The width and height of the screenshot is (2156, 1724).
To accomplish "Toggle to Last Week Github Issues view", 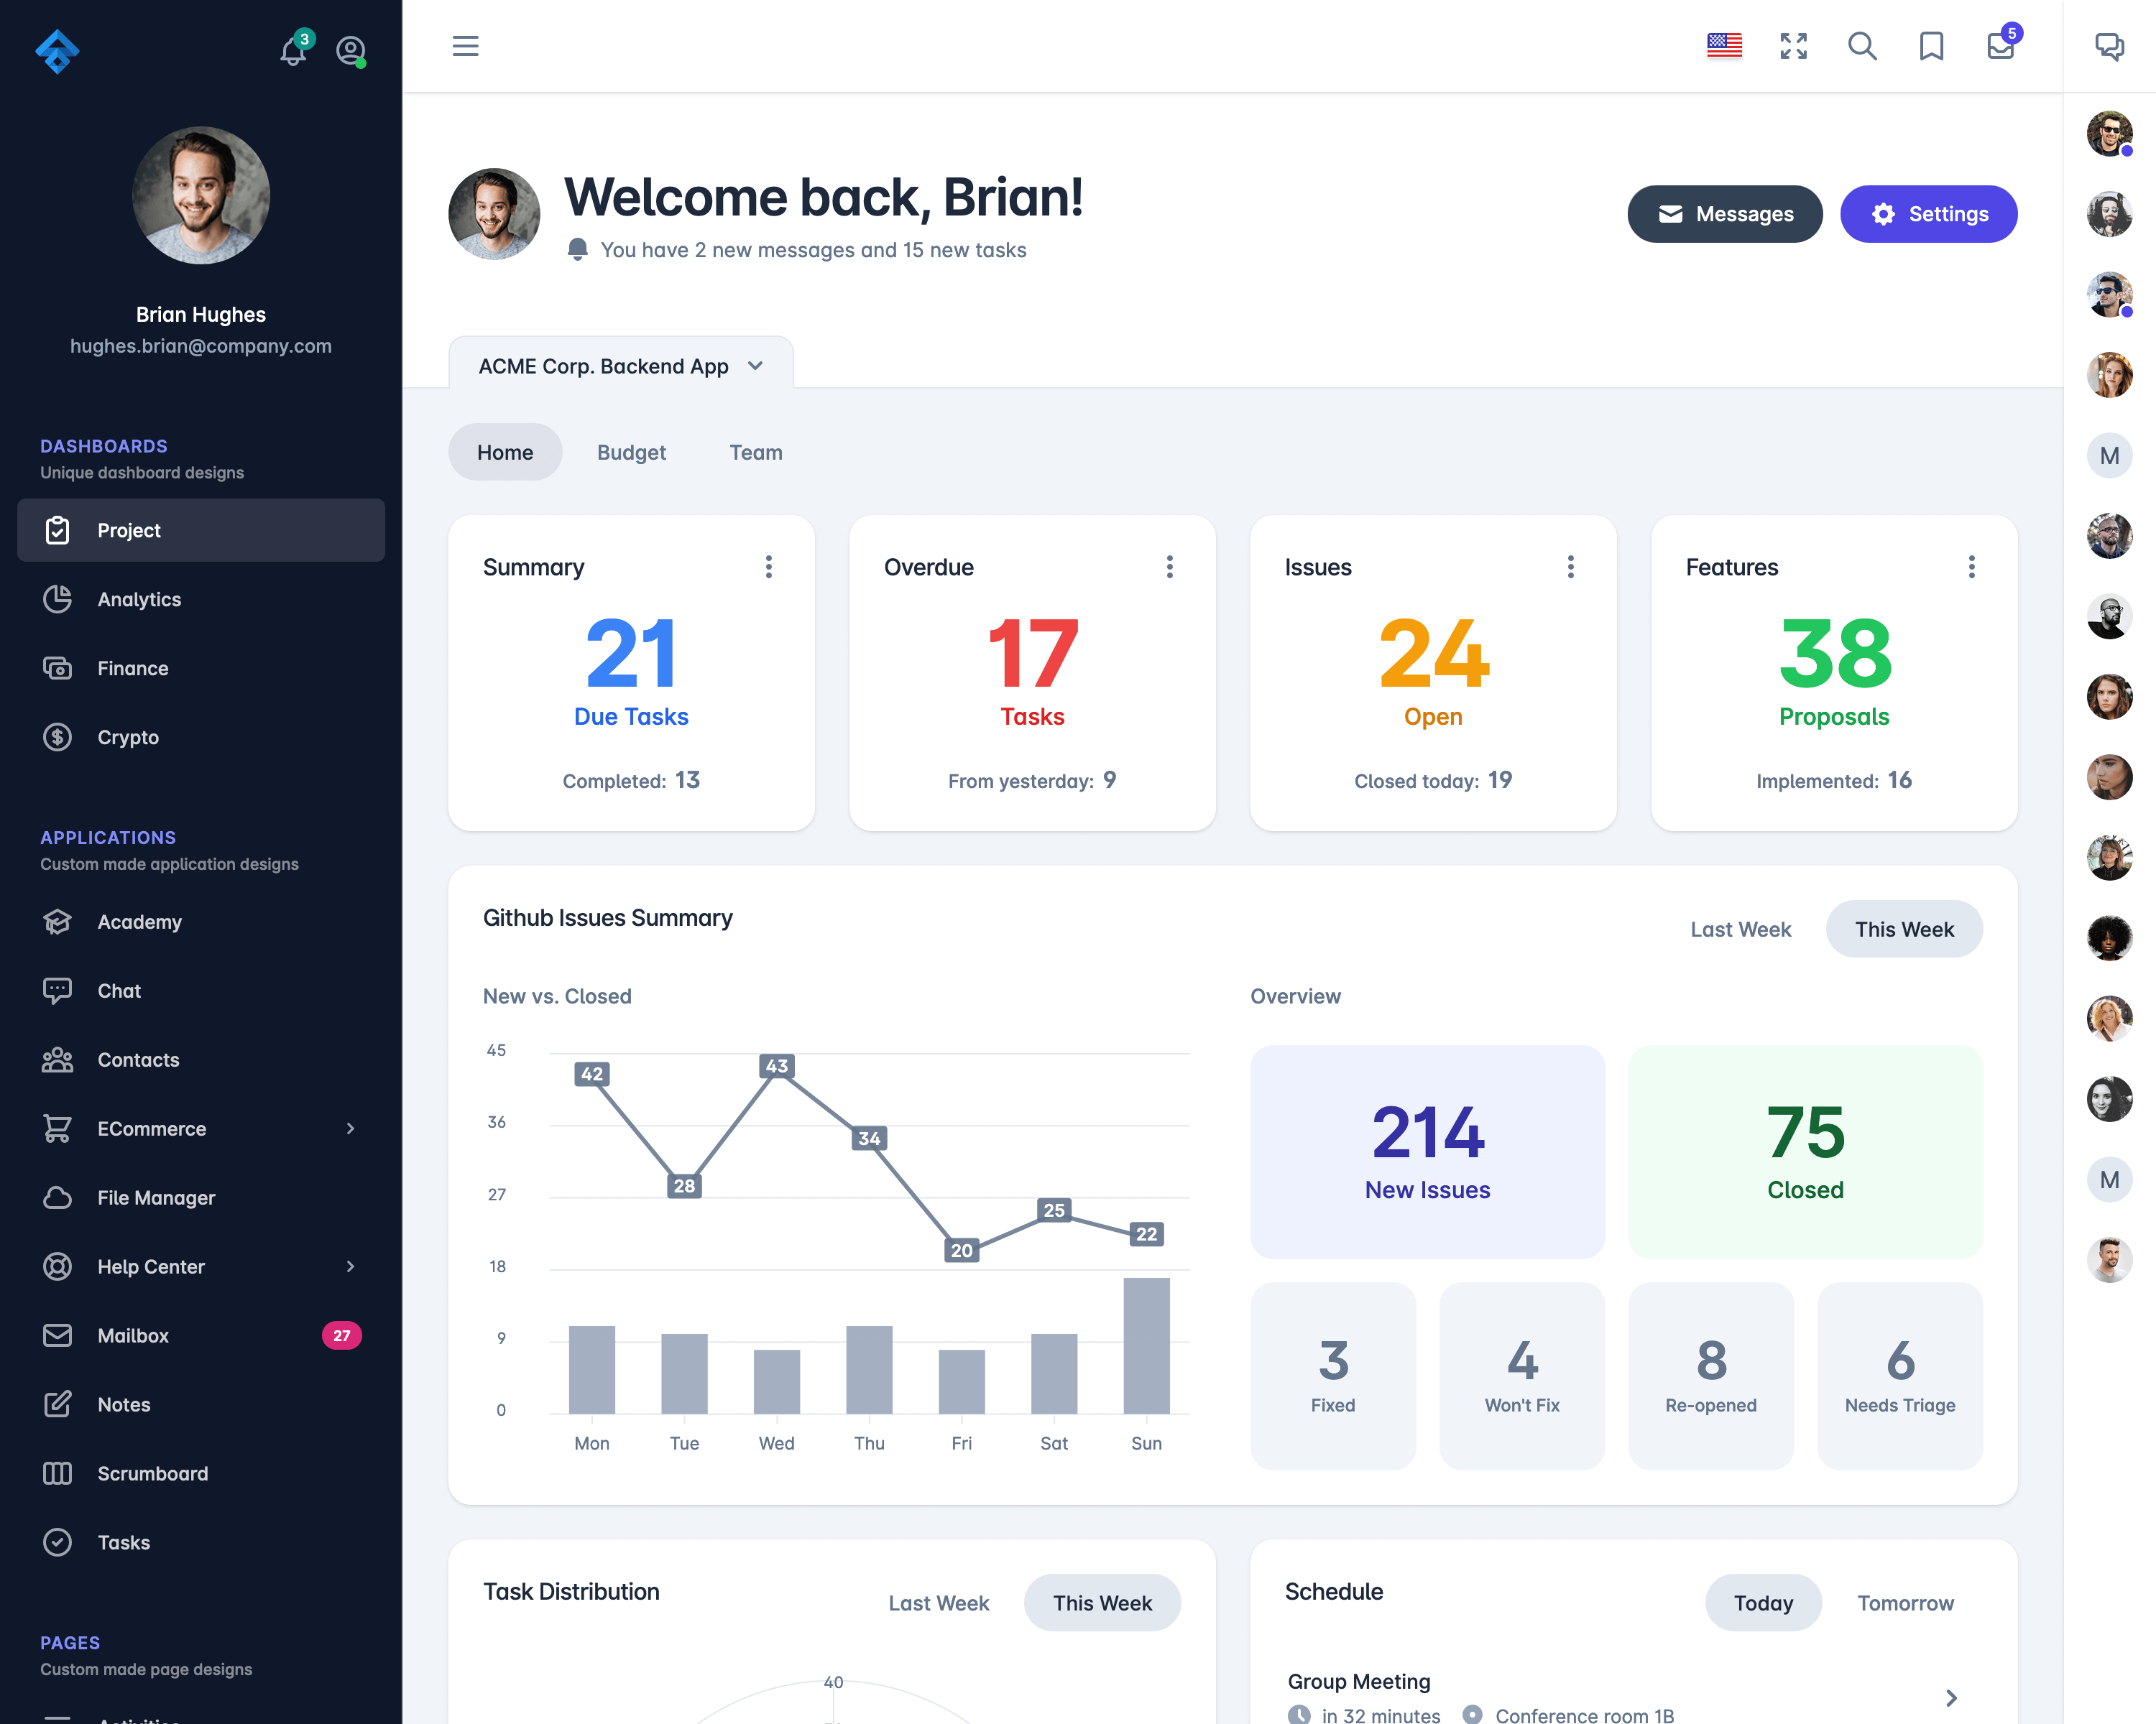I will [1742, 929].
